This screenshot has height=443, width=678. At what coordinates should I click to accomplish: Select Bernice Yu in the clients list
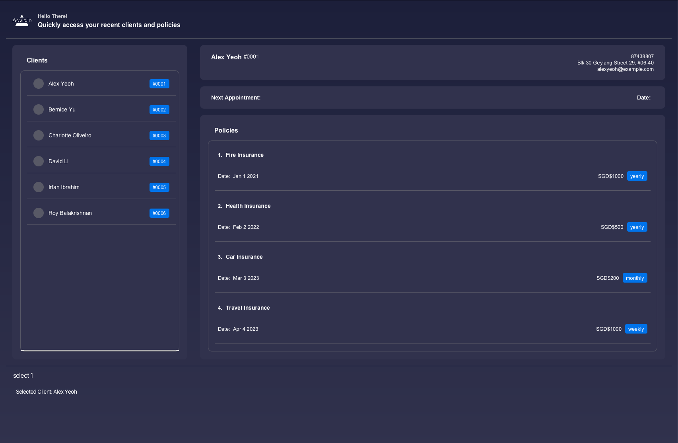(x=101, y=109)
